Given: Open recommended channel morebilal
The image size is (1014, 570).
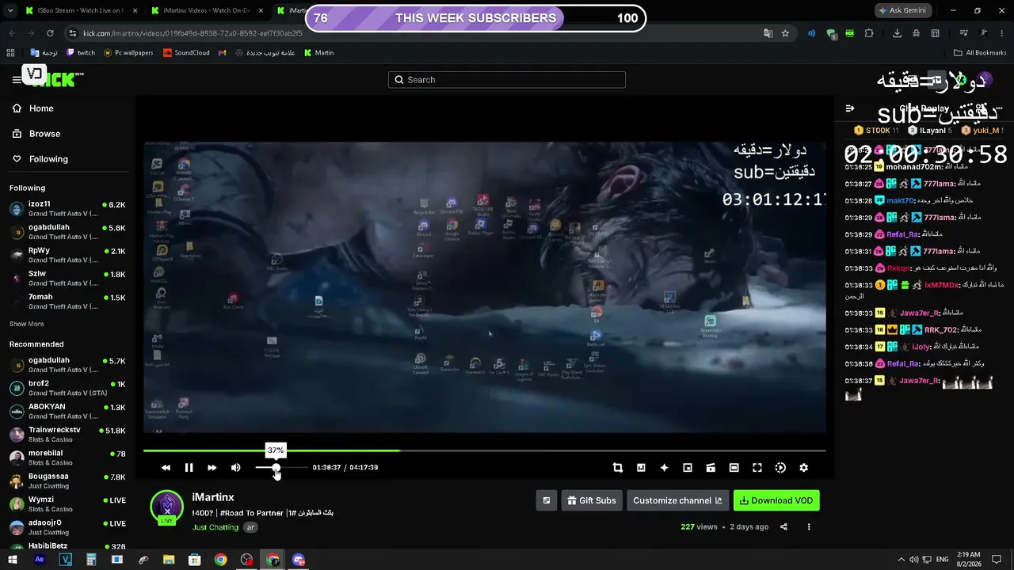Looking at the screenshot, I should [67, 458].
